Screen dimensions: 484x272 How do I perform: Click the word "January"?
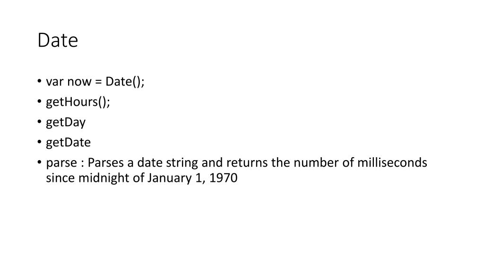coord(170,178)
